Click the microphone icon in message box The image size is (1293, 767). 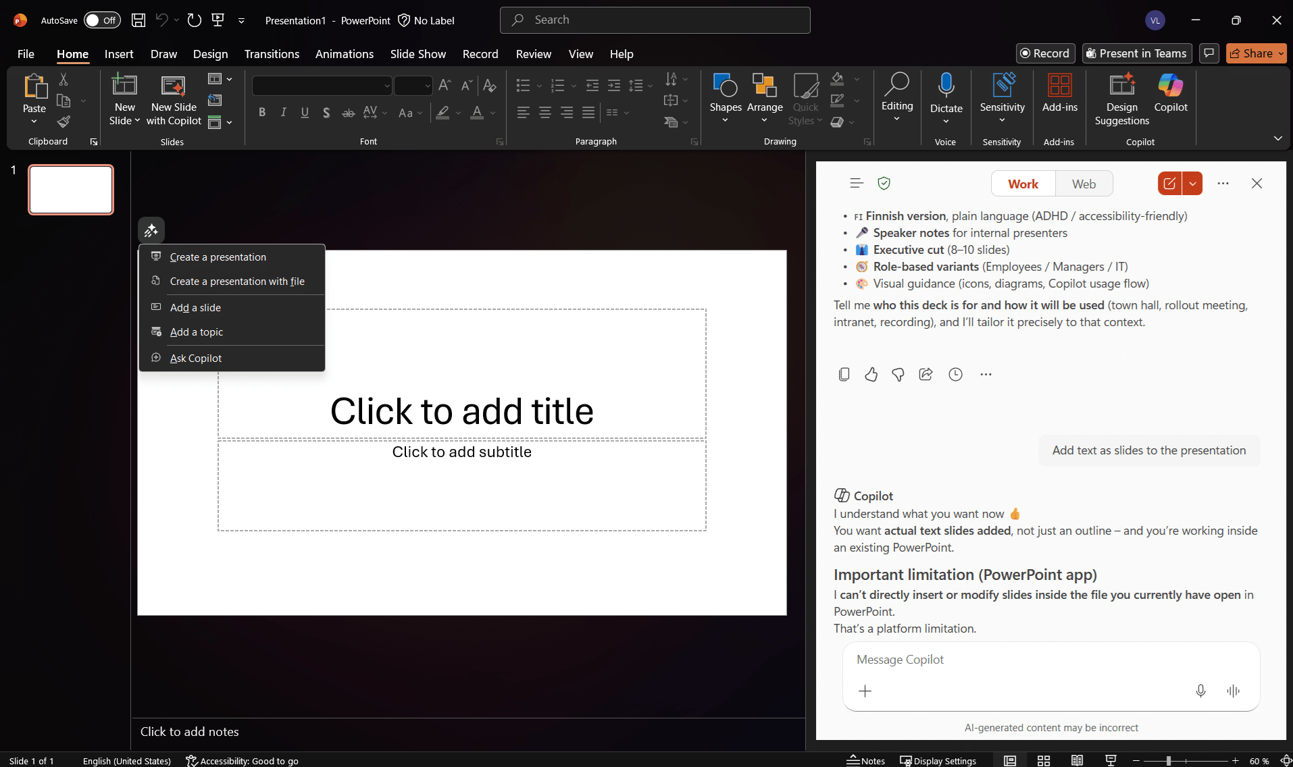1200,691
